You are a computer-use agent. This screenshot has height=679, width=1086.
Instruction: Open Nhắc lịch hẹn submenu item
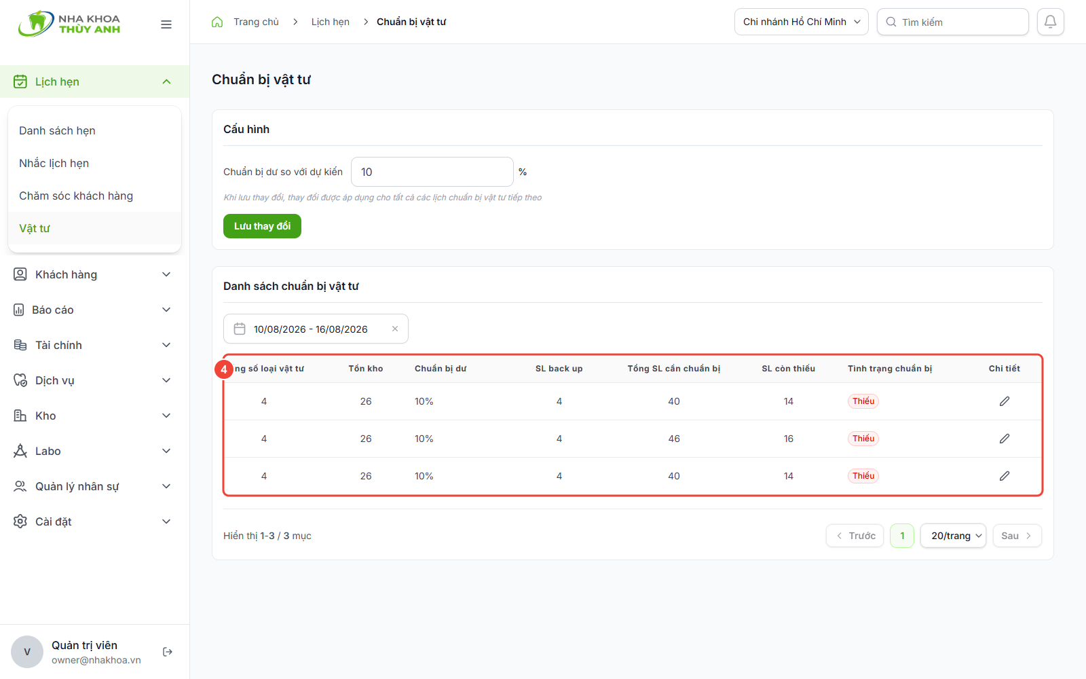point(94,163)
